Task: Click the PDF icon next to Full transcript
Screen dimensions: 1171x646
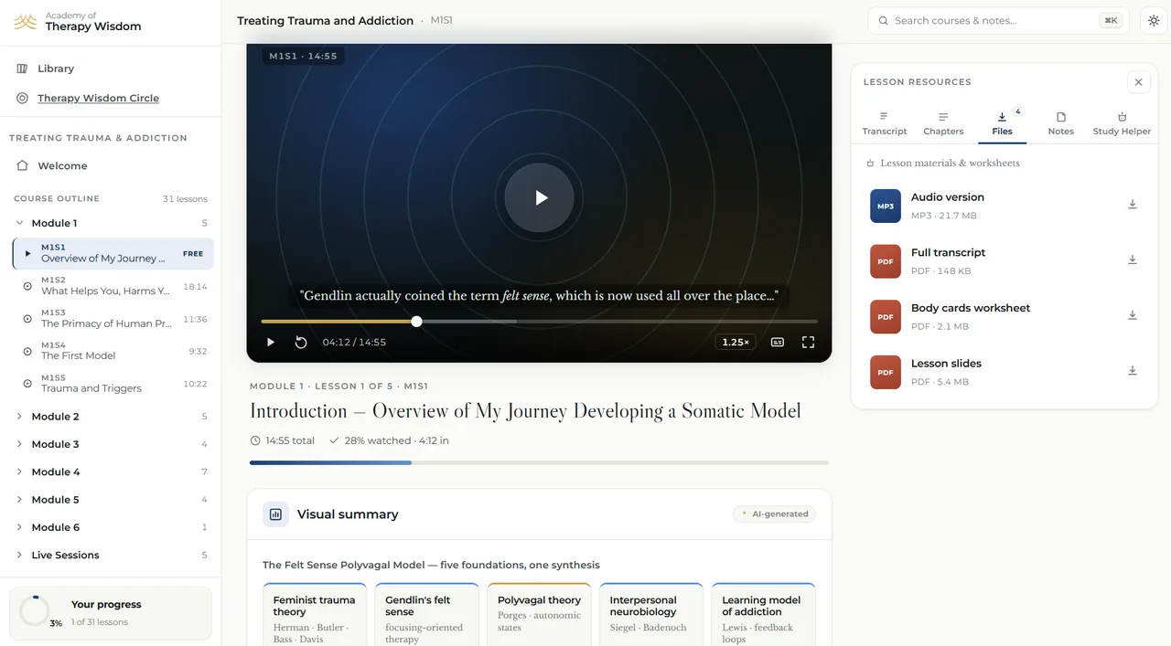Action: click(886, 261)
